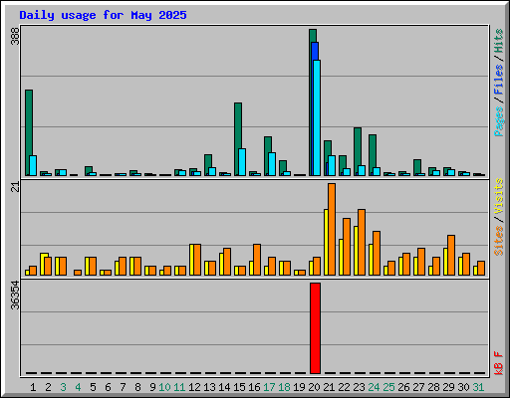
Task: Click day label 13 on the x-axis
Action: tap(209, 387)
